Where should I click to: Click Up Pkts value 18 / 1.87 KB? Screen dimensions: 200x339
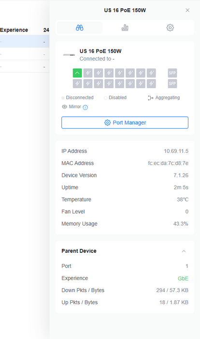tap(174, 303)
